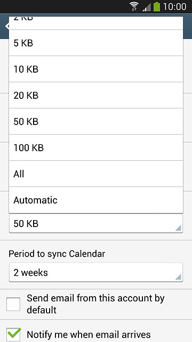Viewport: 192px width, 342px height.
Task: Tap the 2 weeks dropdown corner arrow
Action: pyautogui.click(x=178, y=277)
